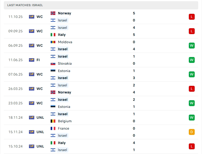The height and width of the screenshot is (154, 202).
Task: Click the red L badge for the Norway 5-0 match
Action: 192,17
